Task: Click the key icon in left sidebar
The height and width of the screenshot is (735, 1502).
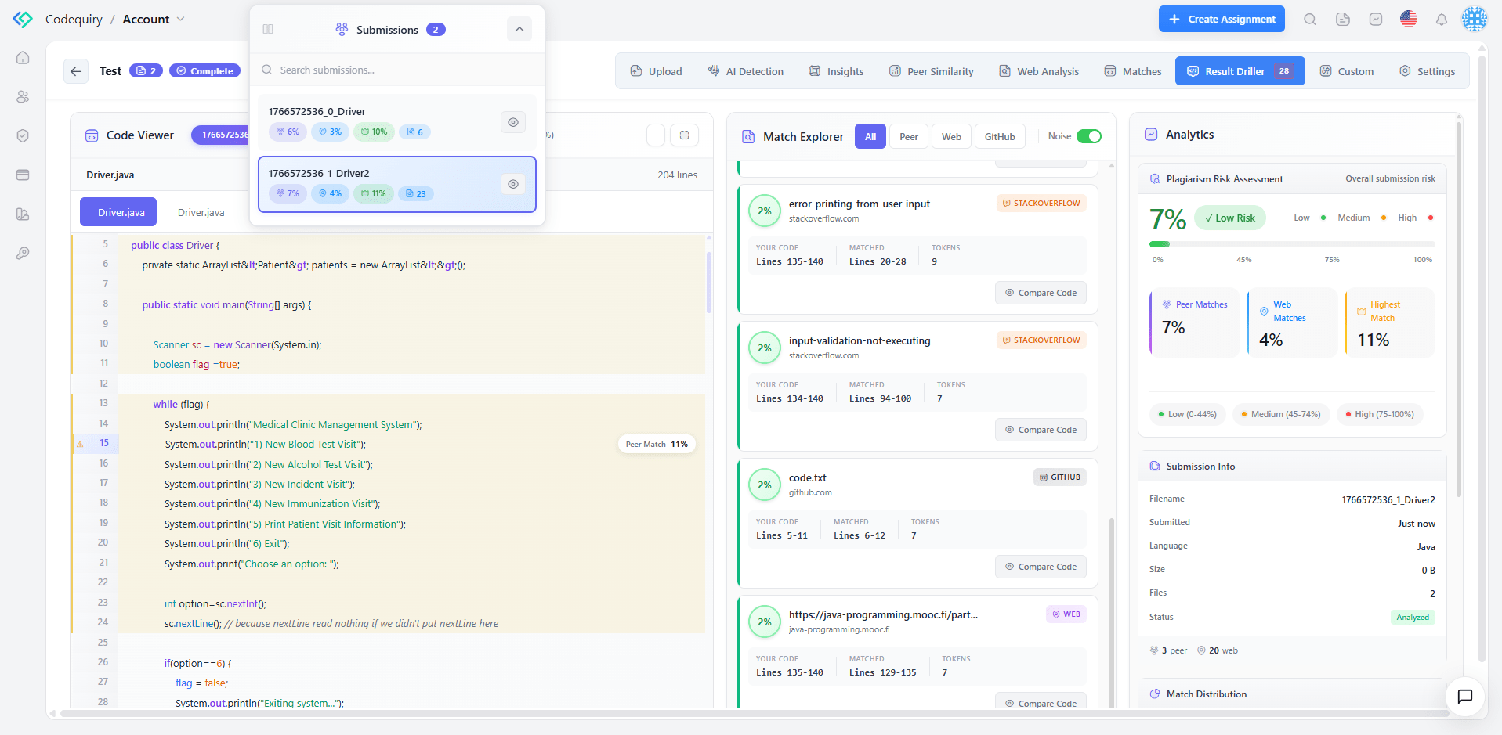Action: (23, 254)
